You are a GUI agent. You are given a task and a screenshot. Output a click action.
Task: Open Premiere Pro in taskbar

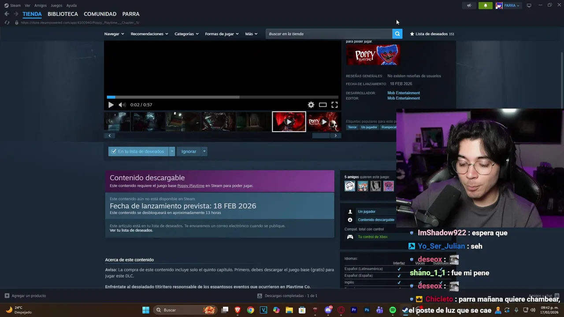click(x=353, y=310)
